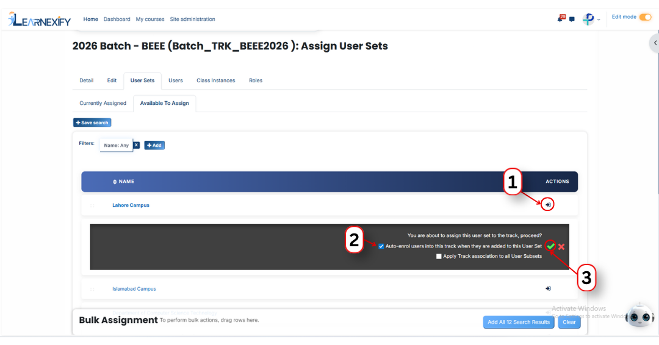The height and width of the screenshot is (345, 659).
Task: Switch to the Edit tab
Action: pyautogui.click(x=112, y=80)
